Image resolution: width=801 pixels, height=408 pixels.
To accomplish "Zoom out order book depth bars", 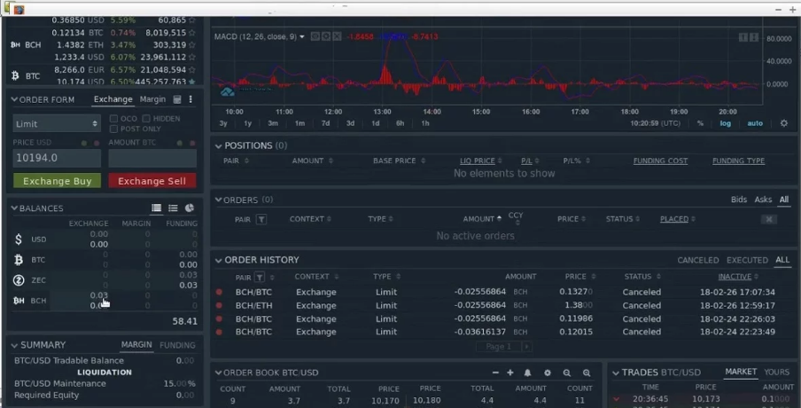I will 566,373.
